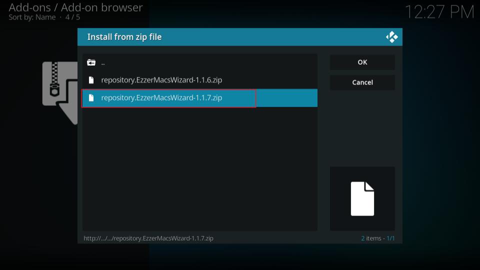Click the 'Install from zip file' title
Viewport: 480px width, 270px height.
[x=124, y=37]
